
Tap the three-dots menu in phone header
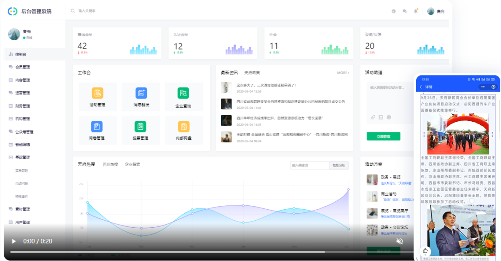(x=483, y=87)
